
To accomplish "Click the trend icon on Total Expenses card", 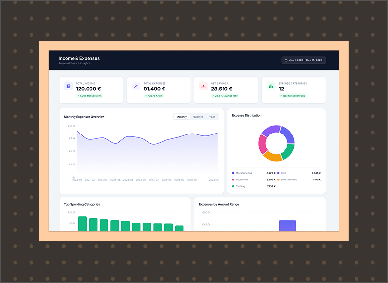I will pyautogui.click(x=136, y=86).
